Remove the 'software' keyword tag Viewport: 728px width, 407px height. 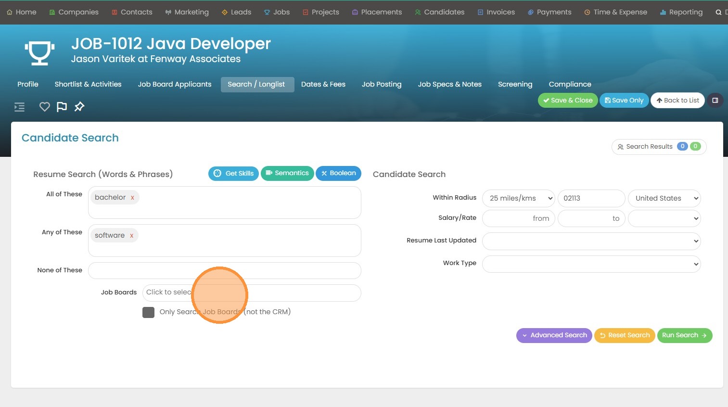[x=131, y=236]
